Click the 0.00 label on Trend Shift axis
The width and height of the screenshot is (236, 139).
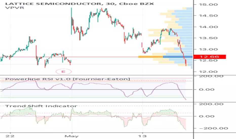(207, 116)
